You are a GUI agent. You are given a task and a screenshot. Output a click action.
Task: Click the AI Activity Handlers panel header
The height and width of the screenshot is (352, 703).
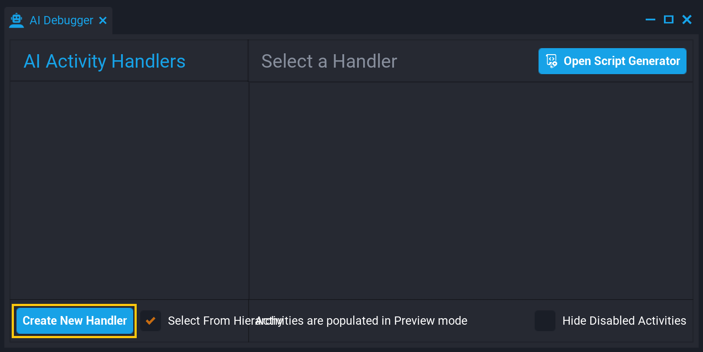tap(104, 61)
